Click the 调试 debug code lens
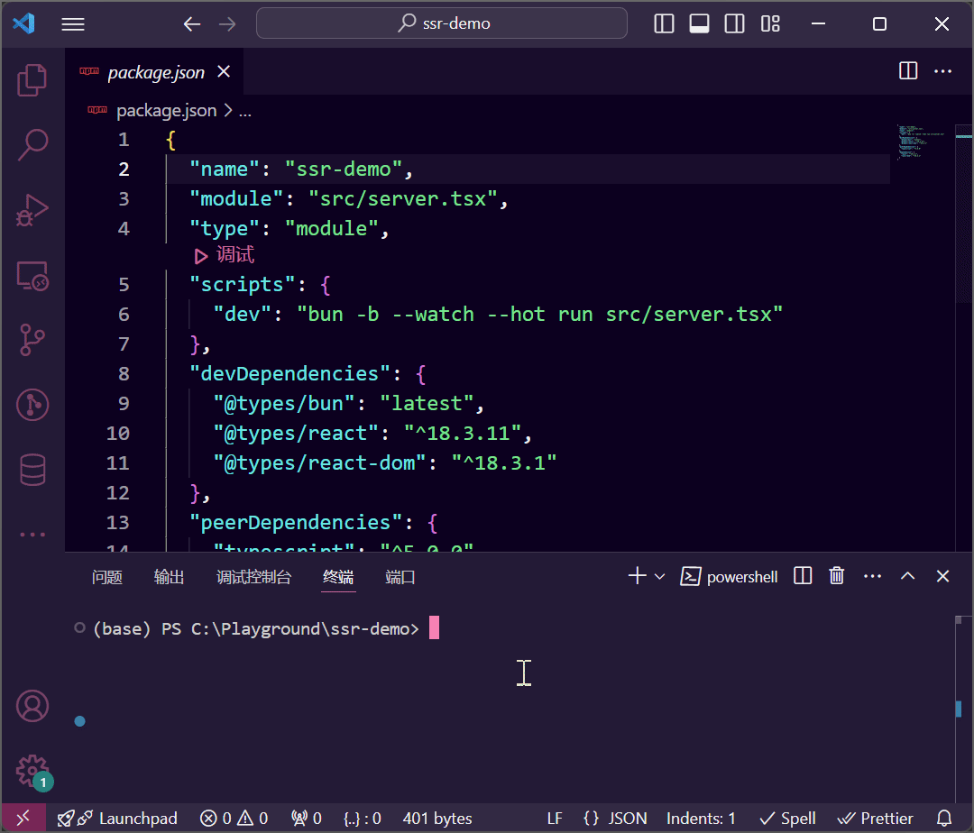The height and width of the screenshot is (833, 974). (225, 255)
